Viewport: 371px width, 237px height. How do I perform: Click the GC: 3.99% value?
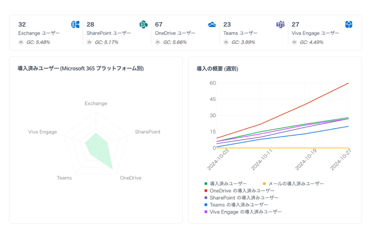(243, 42)
